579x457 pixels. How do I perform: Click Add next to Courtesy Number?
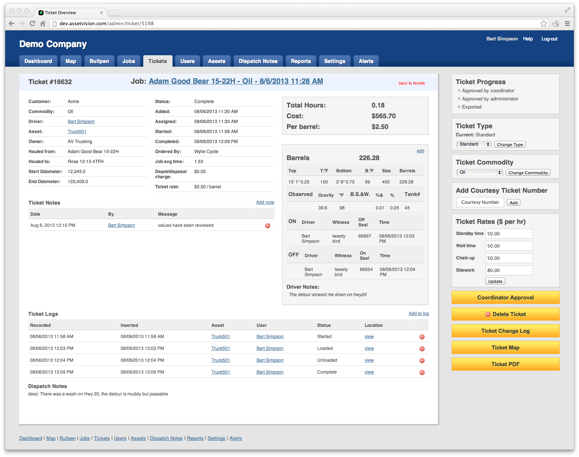(x=513, y=202)
